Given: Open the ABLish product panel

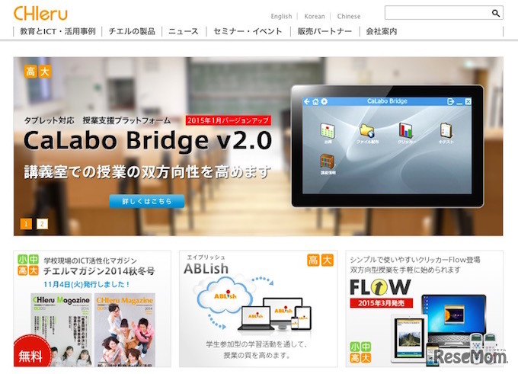Looking at the screenshot, I should coord(258,308).
